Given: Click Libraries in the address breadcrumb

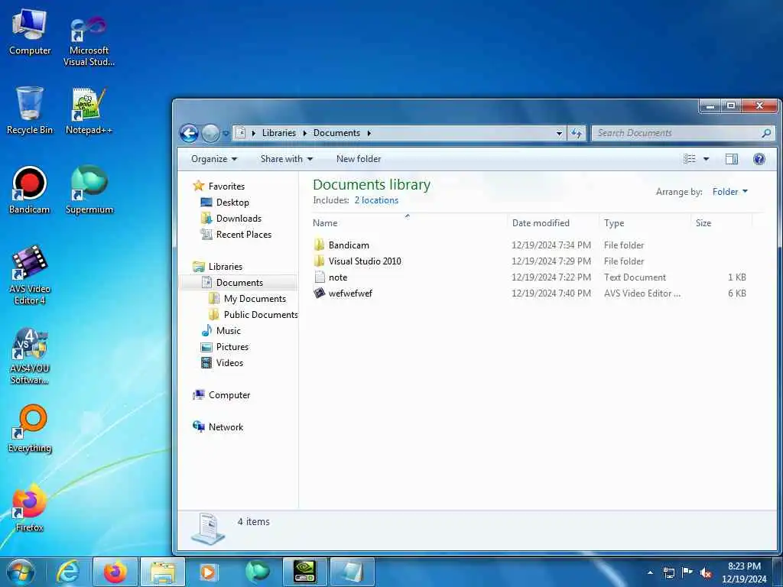Looking at the screenshot, I should tap(278, 133).
